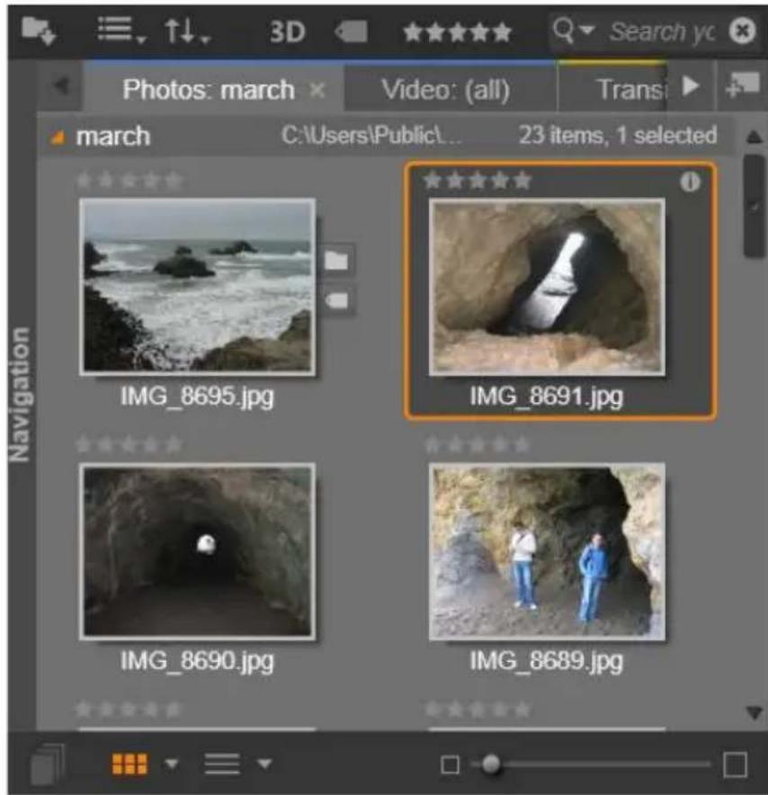Click the collection folder icon beside IMG_8695.jpg
Viewport: 768px width, 795px height.
pyautogui.click(x=336, y=261)
